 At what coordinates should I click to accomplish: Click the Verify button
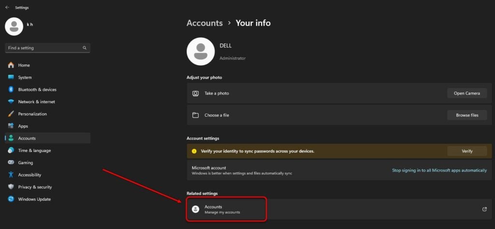click(467, 151)
